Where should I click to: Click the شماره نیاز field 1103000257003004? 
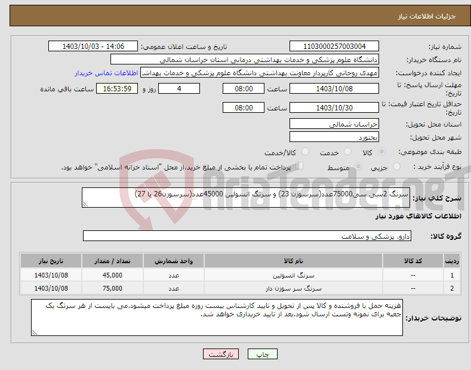(x=334, y=47)
